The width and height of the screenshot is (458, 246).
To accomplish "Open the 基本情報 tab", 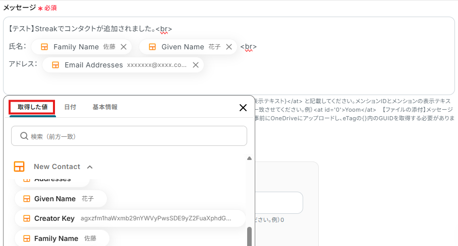I will (105, 107).
